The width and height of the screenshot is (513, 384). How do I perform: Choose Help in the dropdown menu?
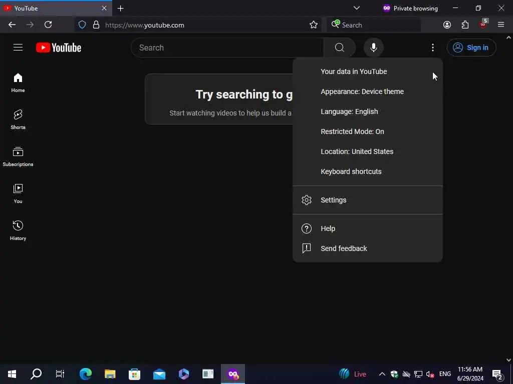[x=368, y=228]
